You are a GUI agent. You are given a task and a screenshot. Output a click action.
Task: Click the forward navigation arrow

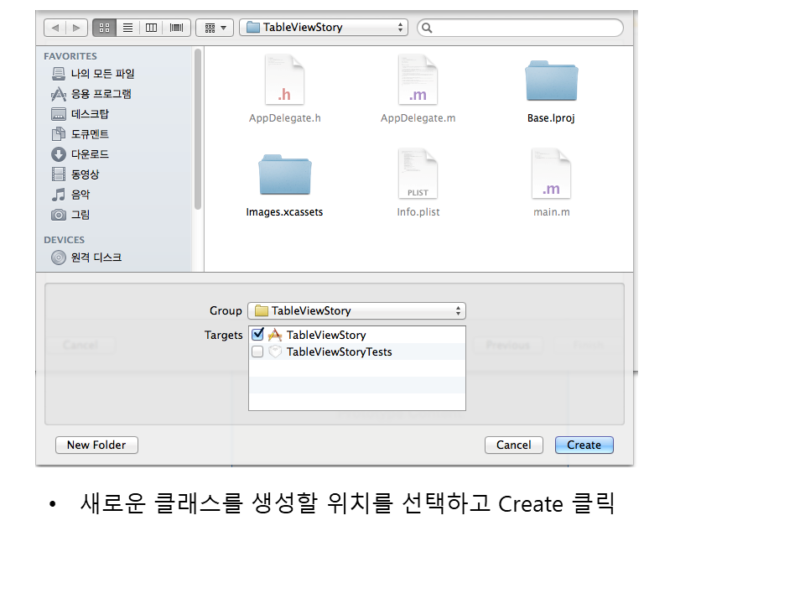point(76,28)
